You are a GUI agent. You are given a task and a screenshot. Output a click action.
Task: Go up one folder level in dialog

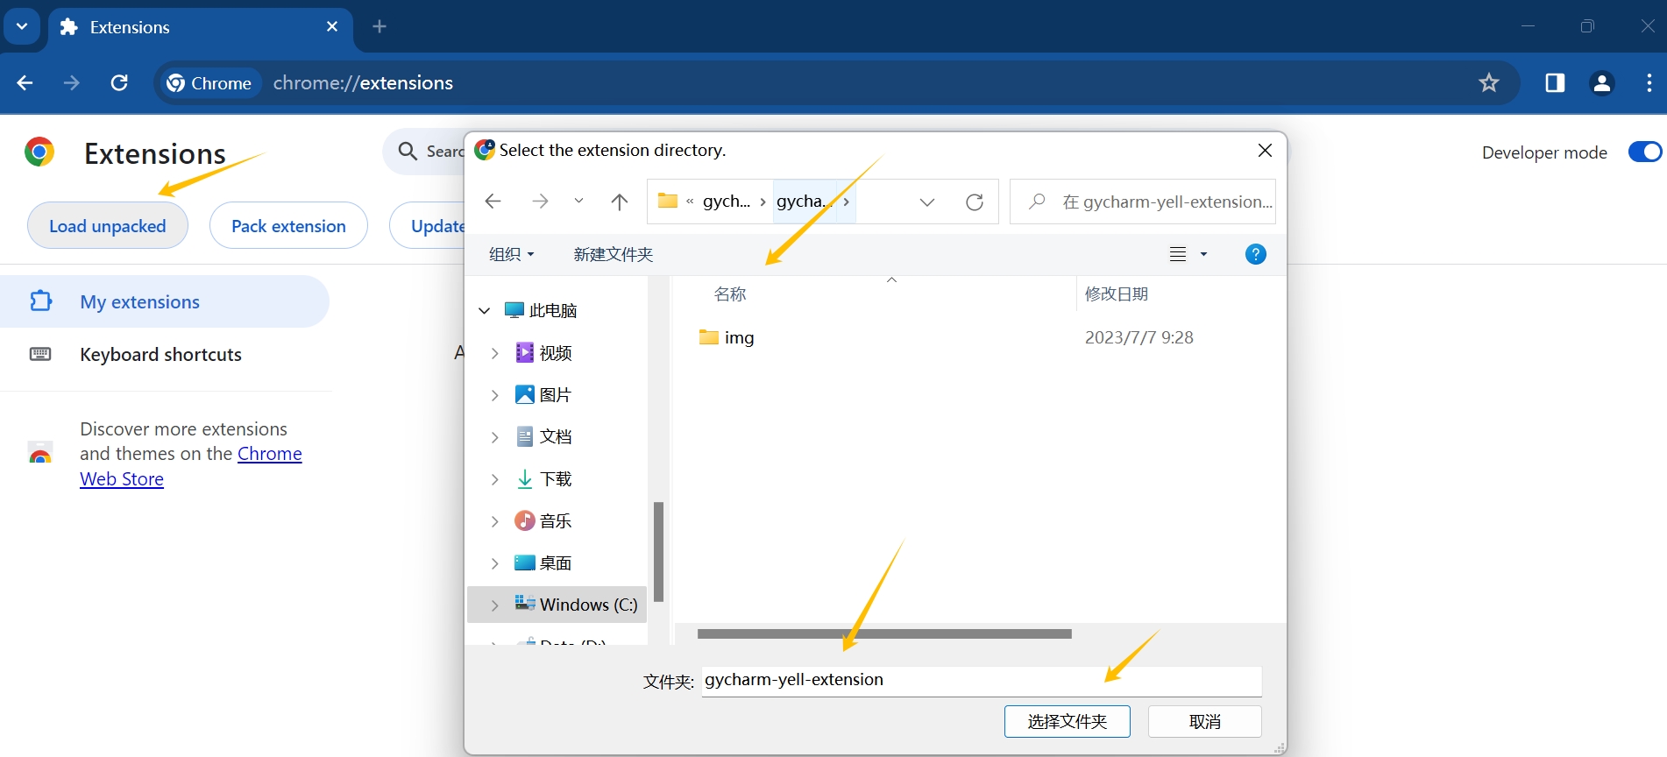pos(620,202)
